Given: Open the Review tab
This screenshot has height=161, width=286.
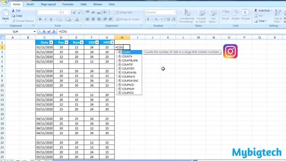Looking at the screenshot, I should 97,4.
